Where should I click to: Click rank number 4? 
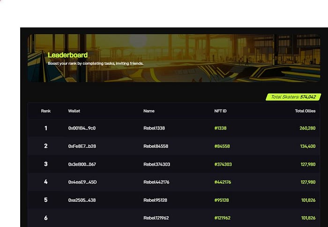pos(46,182)
